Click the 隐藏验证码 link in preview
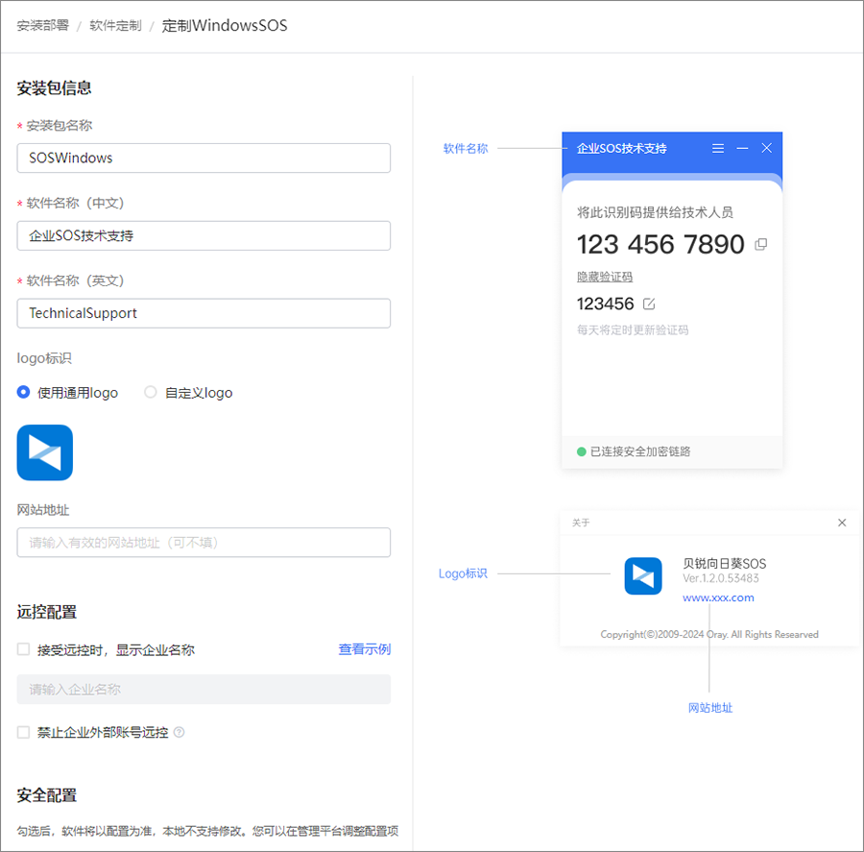The height and width of the screenshot is (852, 864). tap(605, 277)
